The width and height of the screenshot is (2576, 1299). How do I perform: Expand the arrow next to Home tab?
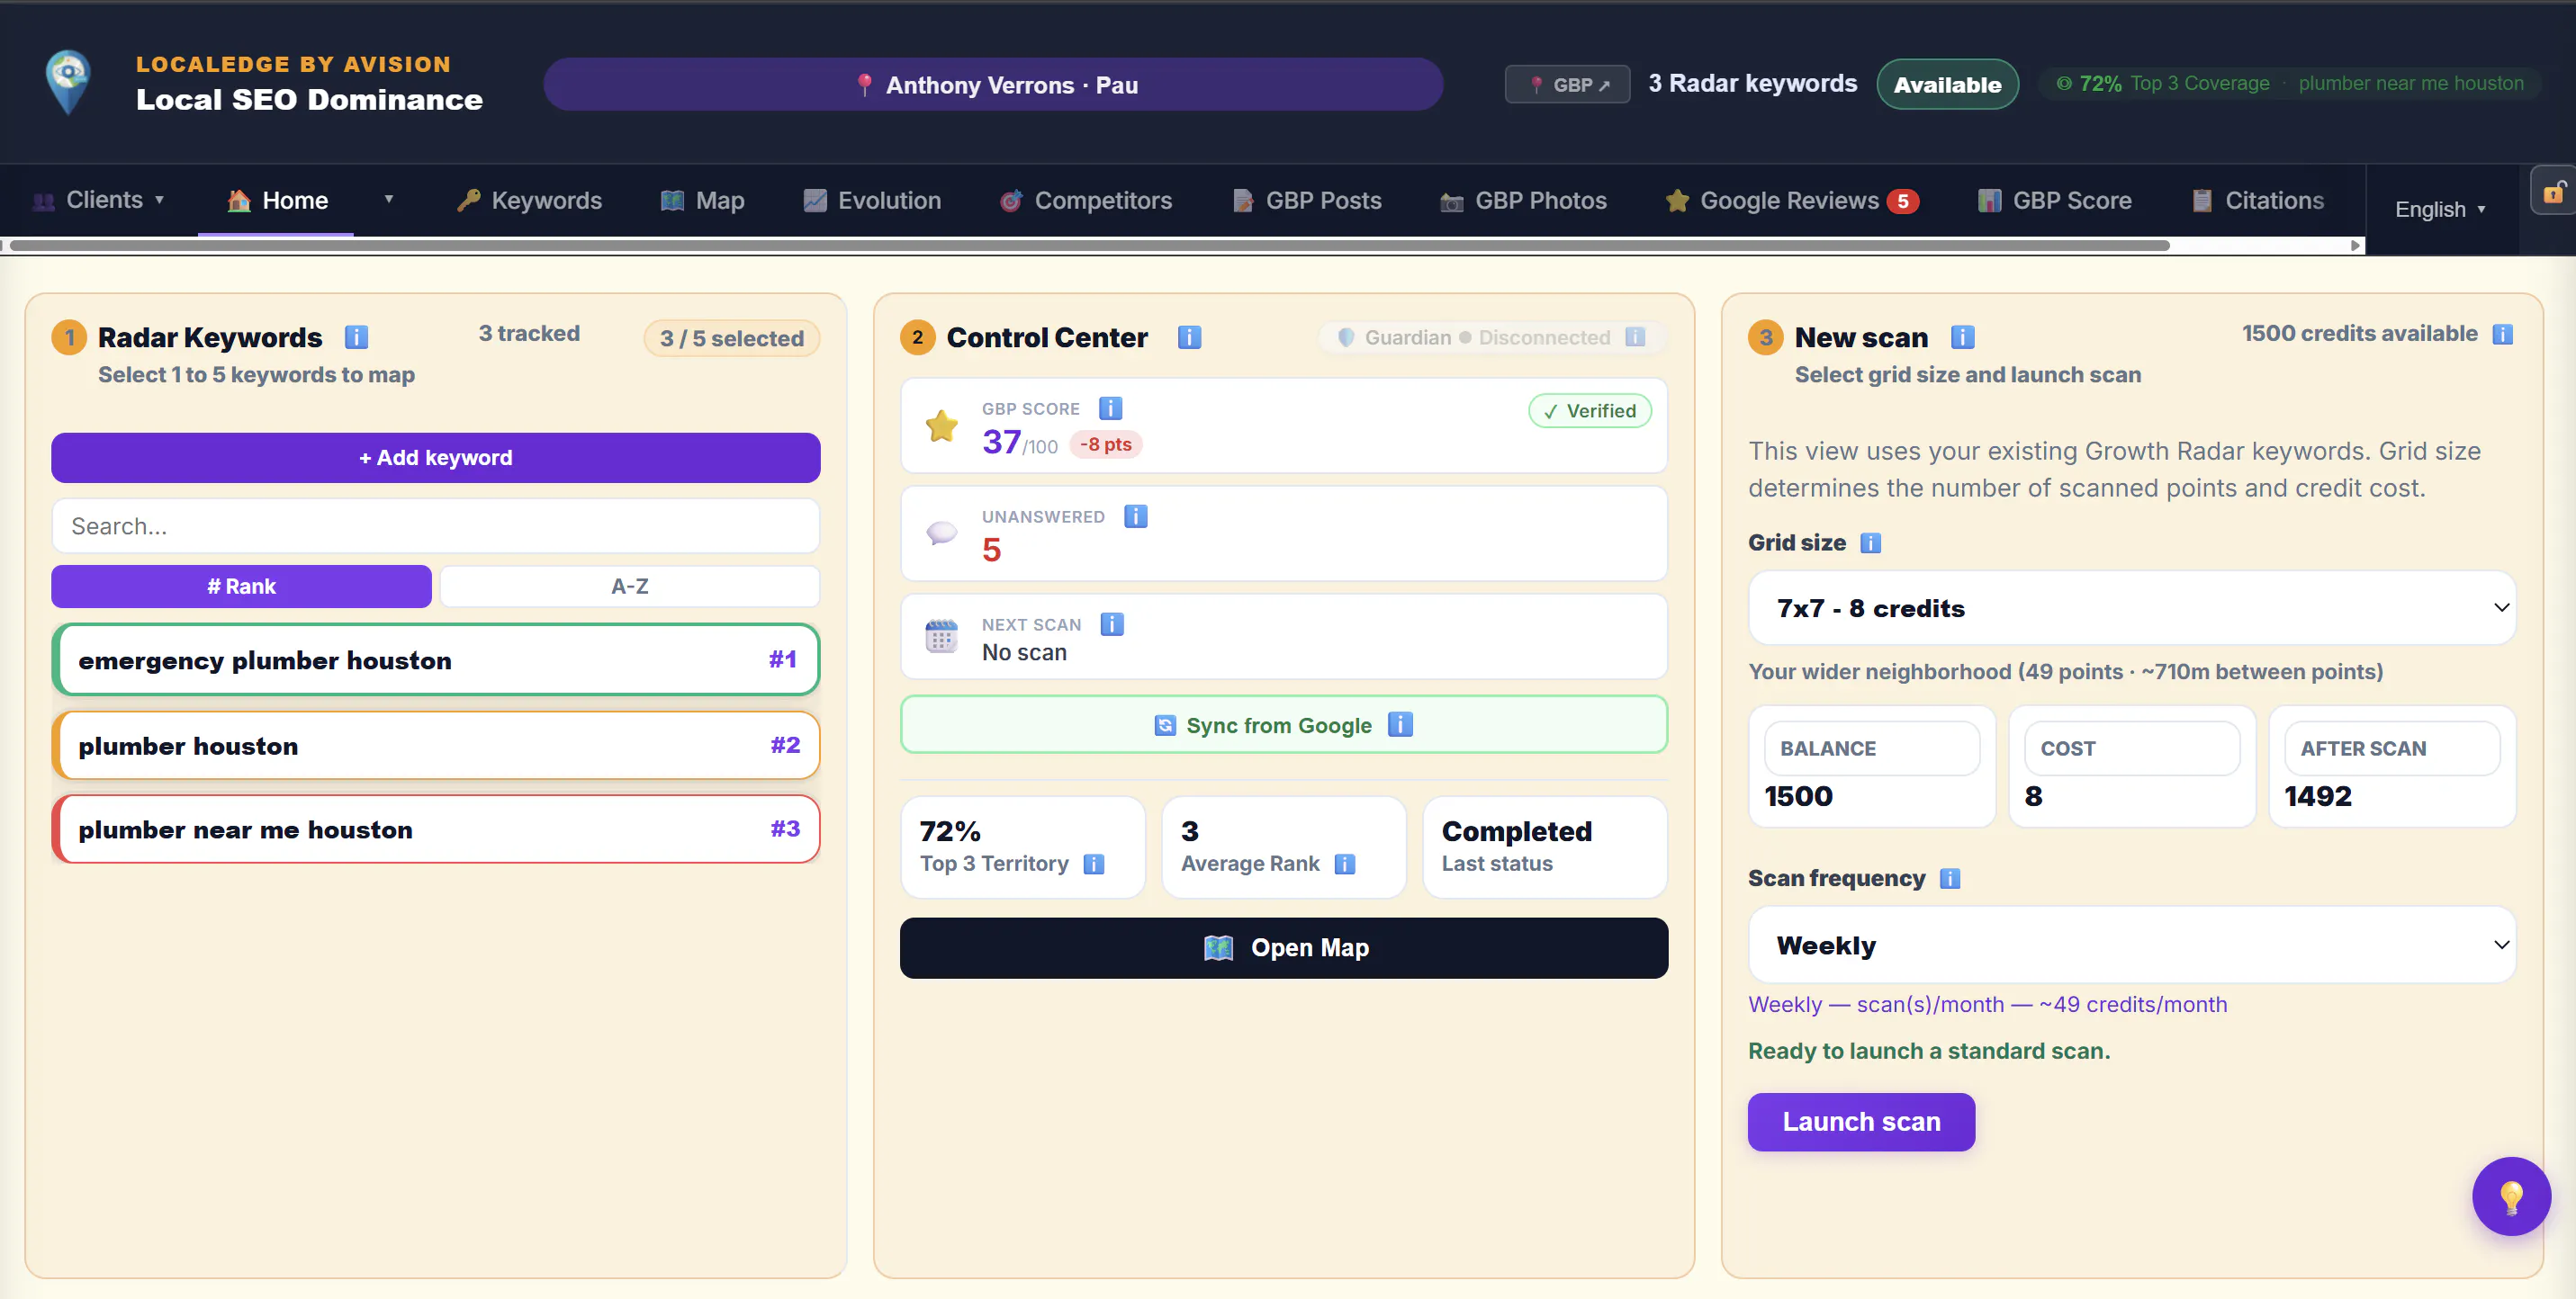tap(389, 199)
